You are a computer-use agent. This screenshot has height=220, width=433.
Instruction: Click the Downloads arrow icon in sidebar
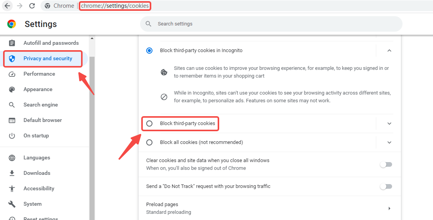tap(12, 173)
